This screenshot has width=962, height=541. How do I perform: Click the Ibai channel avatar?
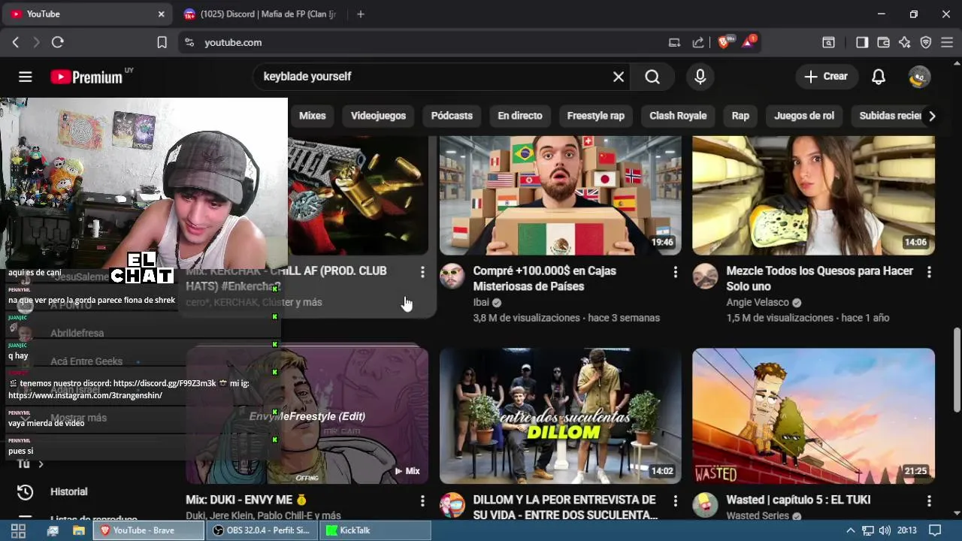pos(452,277)
